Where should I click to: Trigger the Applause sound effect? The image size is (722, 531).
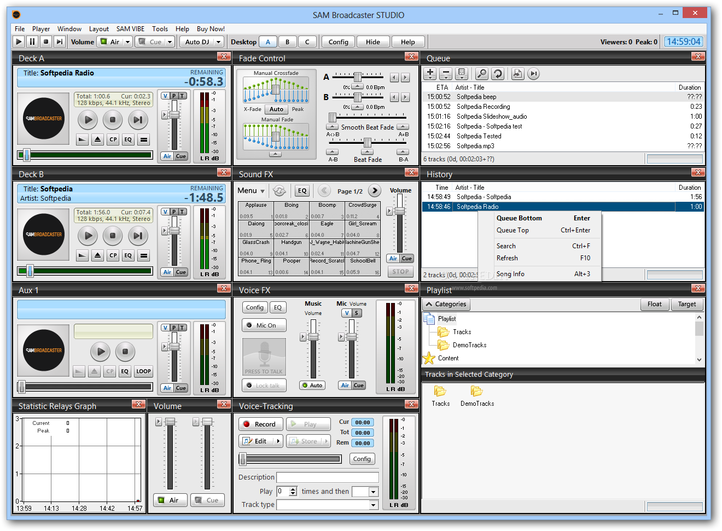256,211
